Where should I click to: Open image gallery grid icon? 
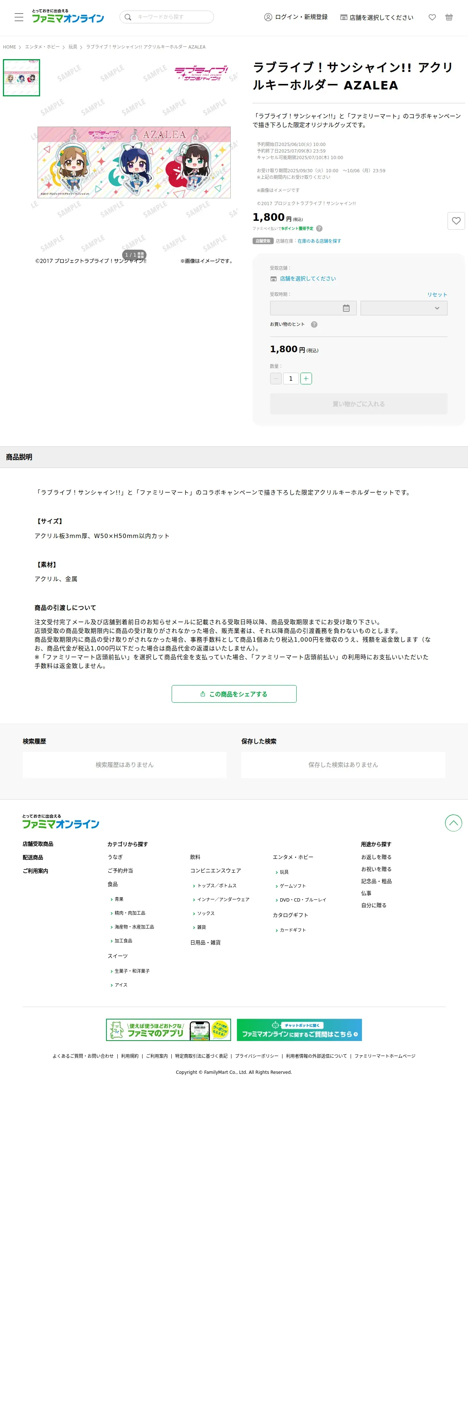(x=141, y=255)
